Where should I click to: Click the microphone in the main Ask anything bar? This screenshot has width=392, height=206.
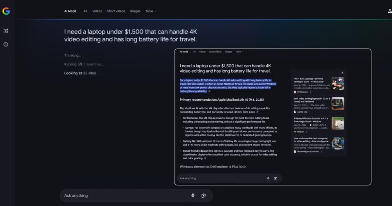[193, 196]
